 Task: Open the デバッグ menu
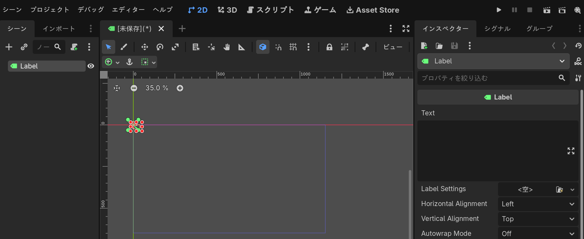91,10
